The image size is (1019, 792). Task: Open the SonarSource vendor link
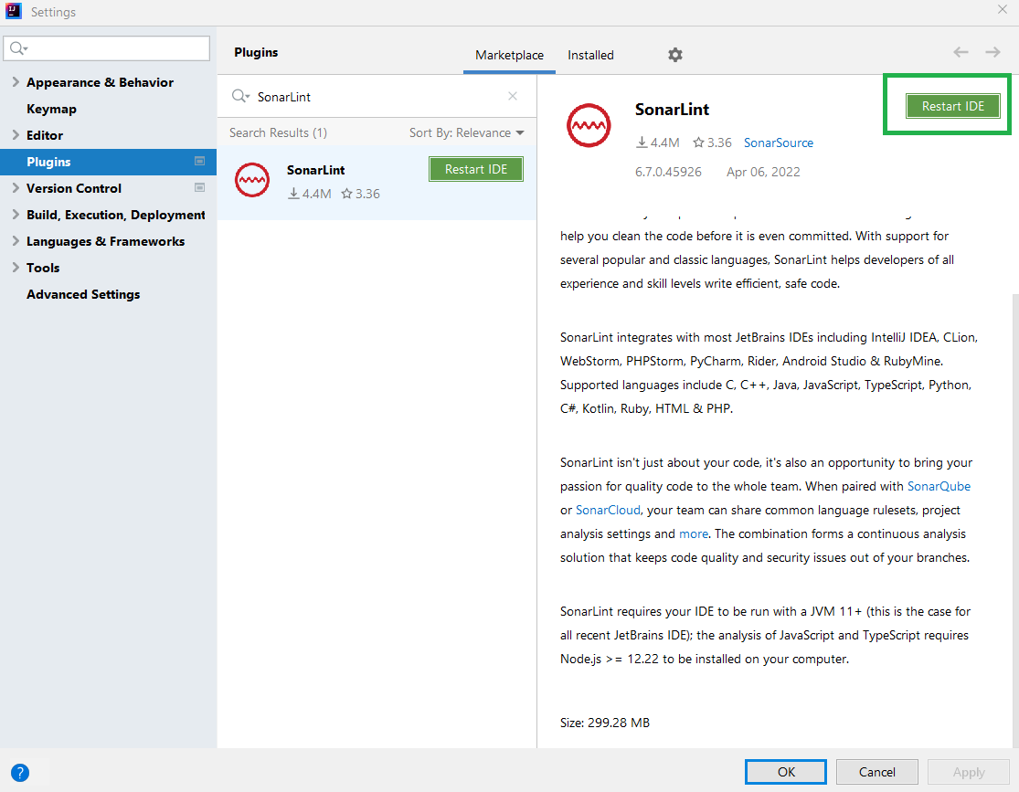(779, 143)
